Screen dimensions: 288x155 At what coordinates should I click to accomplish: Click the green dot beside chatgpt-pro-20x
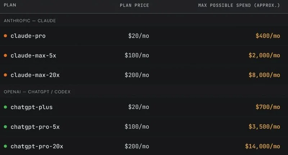(x=5, y=146)
